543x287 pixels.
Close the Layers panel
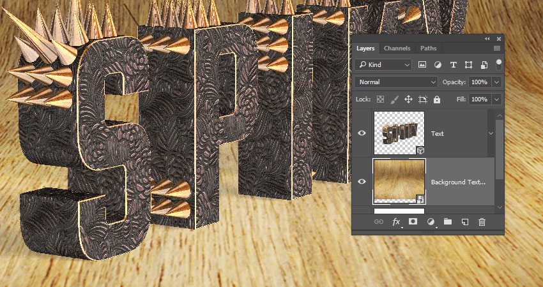coord(499,39)
